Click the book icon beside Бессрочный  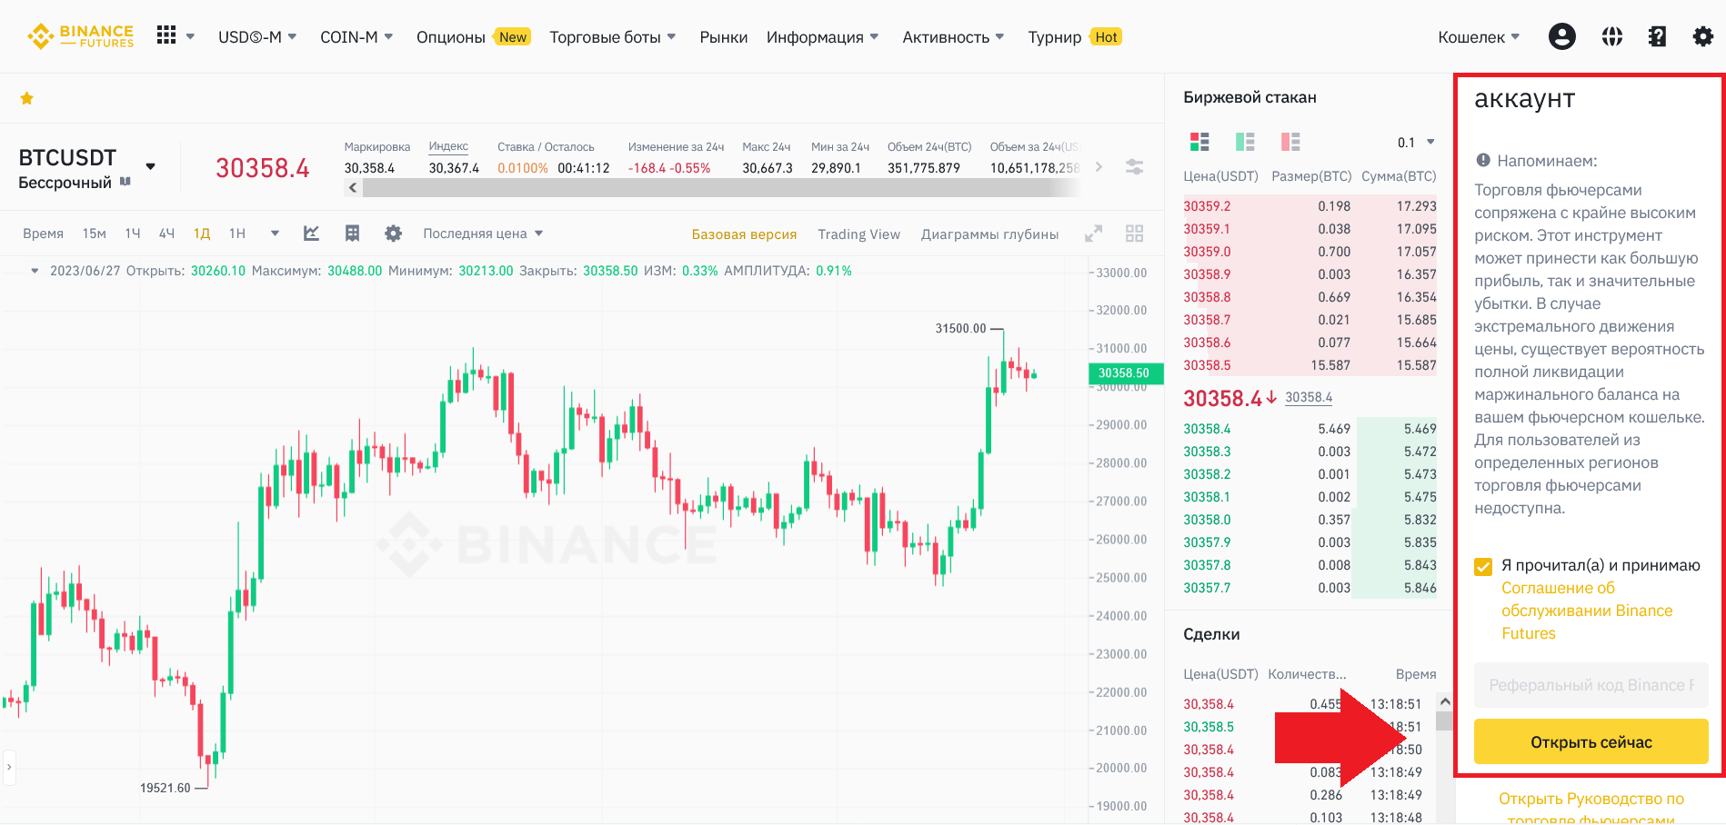[125, 182]
